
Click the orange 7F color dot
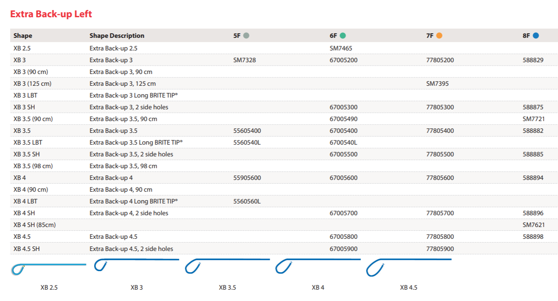tap(439, 36)
